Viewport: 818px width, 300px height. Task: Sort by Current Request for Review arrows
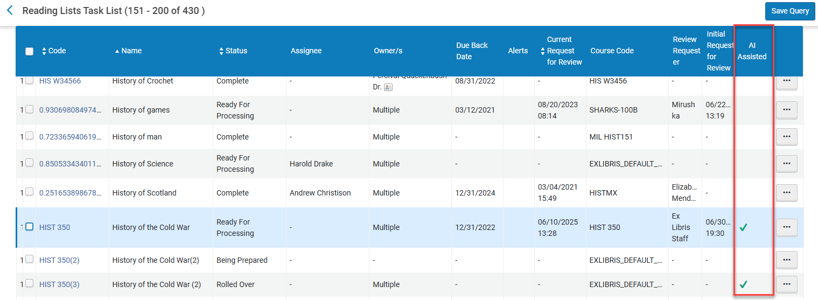542,51
